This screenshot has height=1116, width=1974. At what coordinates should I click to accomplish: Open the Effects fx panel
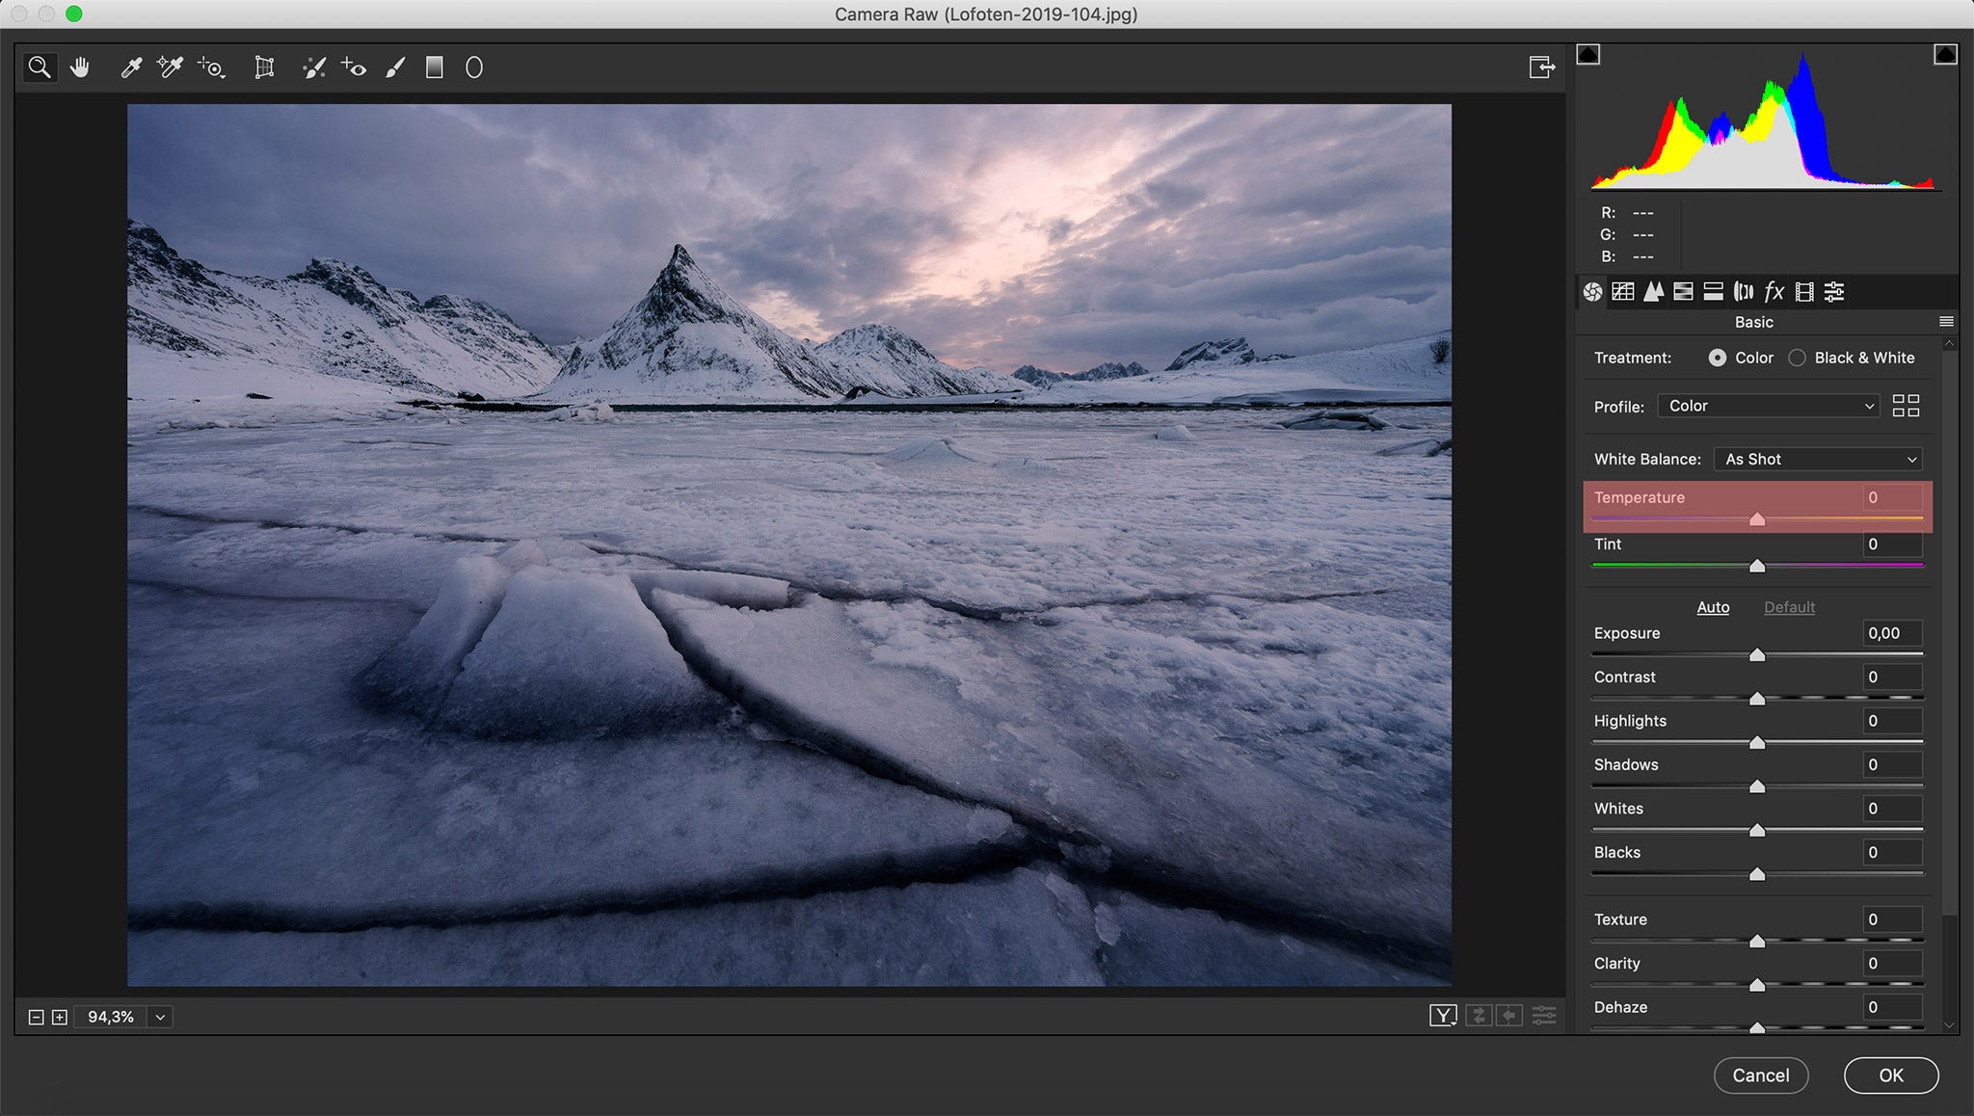coord(1774,291)
